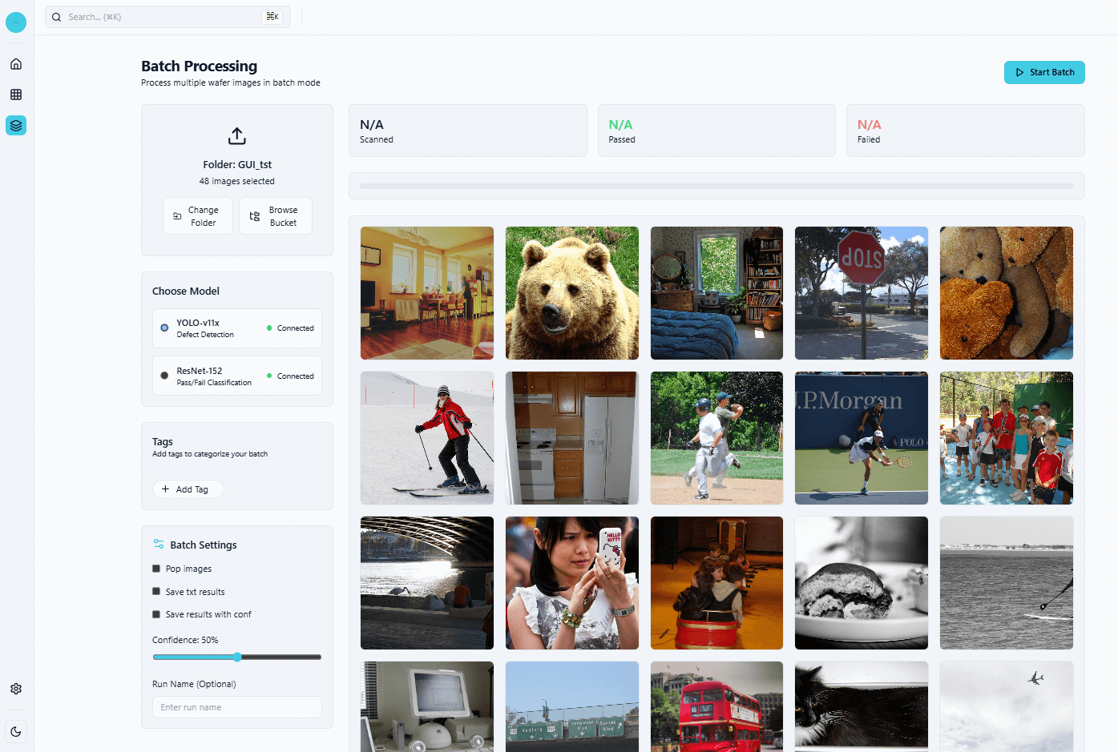1118x752 pixels.
Task: Click the Batch Settings sliders icon
Action: [159, 545]
